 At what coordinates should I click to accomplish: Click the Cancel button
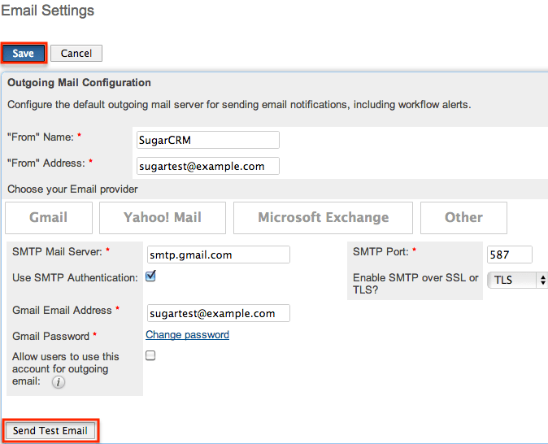76,53
